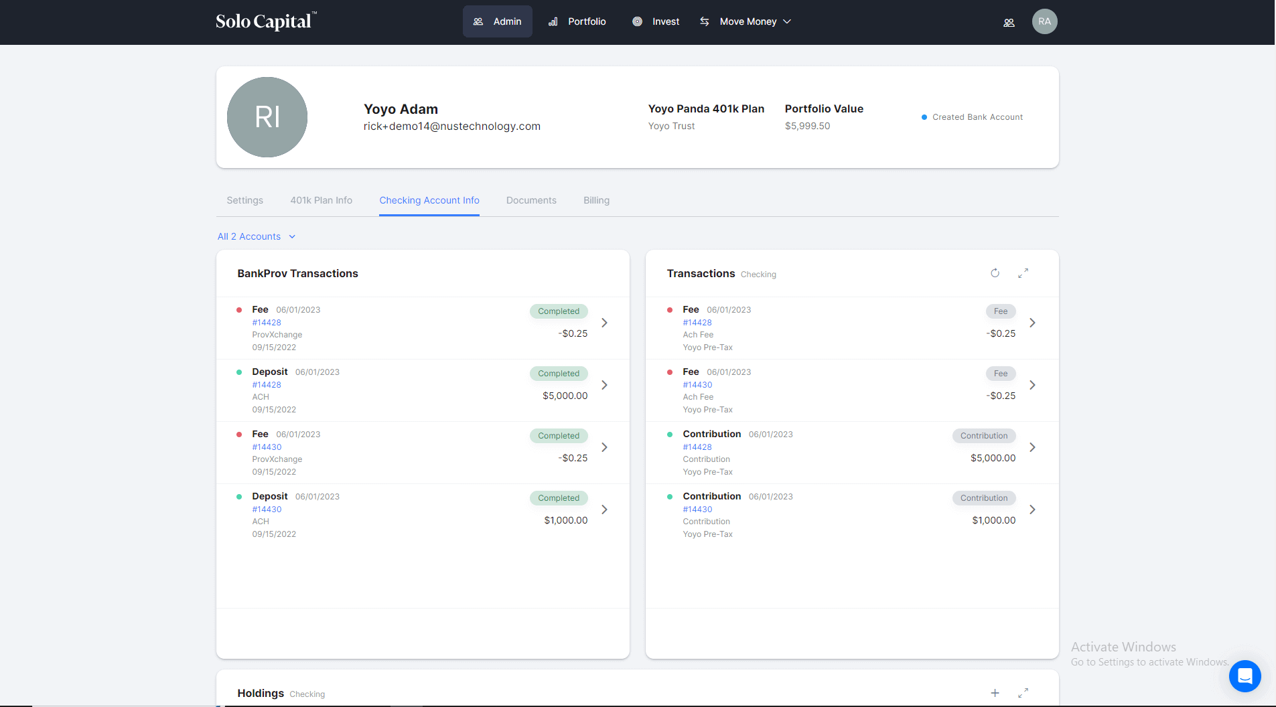Click the refresh icon in Transactions panel

pos(995,273)
